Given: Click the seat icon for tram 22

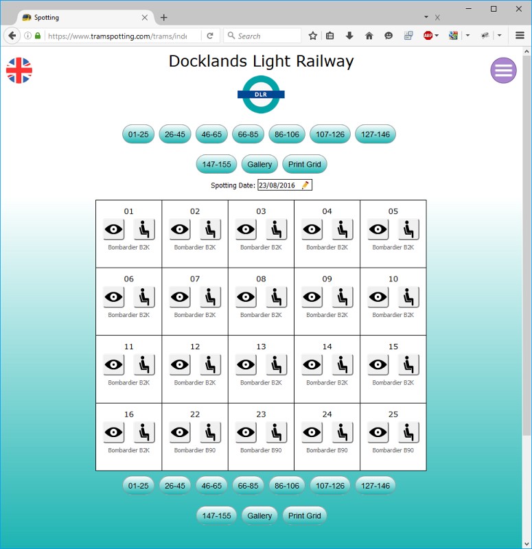Looking at the screenshot, I should tap(211, 432).
